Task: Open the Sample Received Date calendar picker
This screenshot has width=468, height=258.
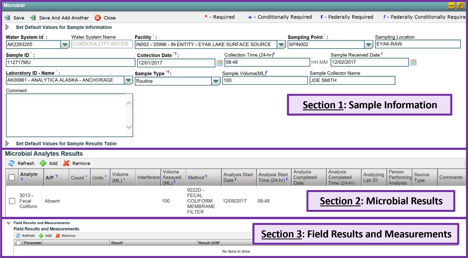Action: [x=413, y=62]
